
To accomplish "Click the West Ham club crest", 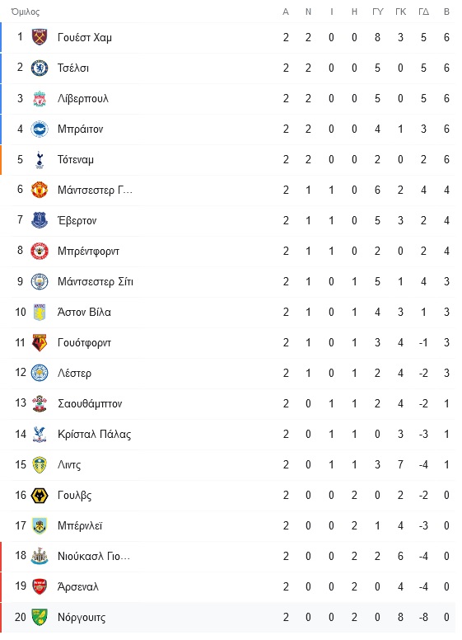I will pyautogui.click(x=40, y=37).
